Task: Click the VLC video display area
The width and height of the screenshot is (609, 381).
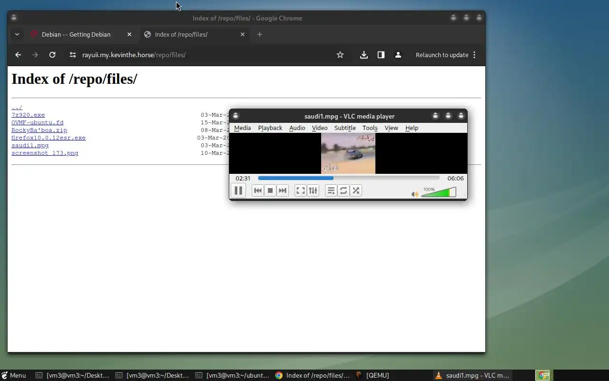Action: [x=348, y=153]
